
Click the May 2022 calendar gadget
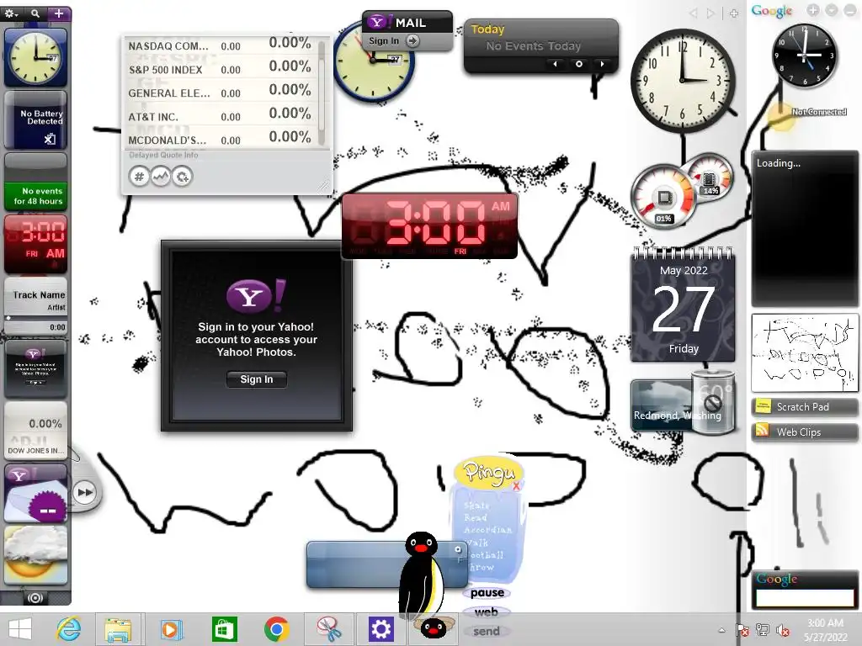click(x=683, y=304)
